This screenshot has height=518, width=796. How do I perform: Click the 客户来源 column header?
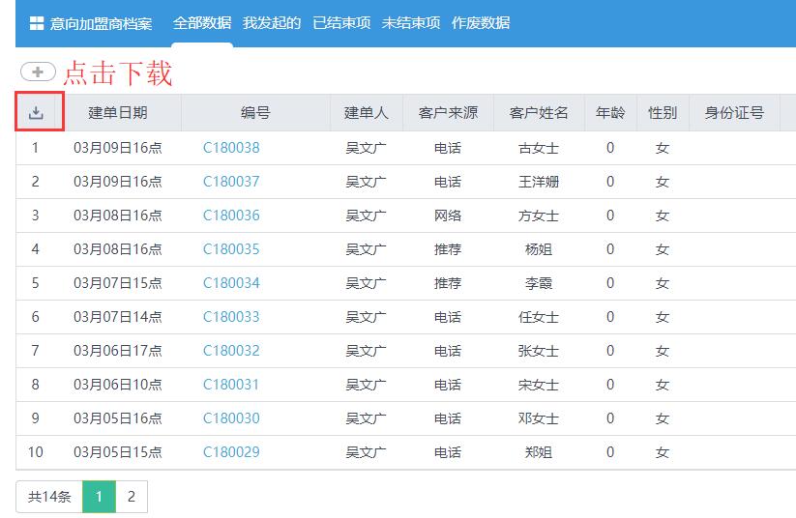(448, 113)
